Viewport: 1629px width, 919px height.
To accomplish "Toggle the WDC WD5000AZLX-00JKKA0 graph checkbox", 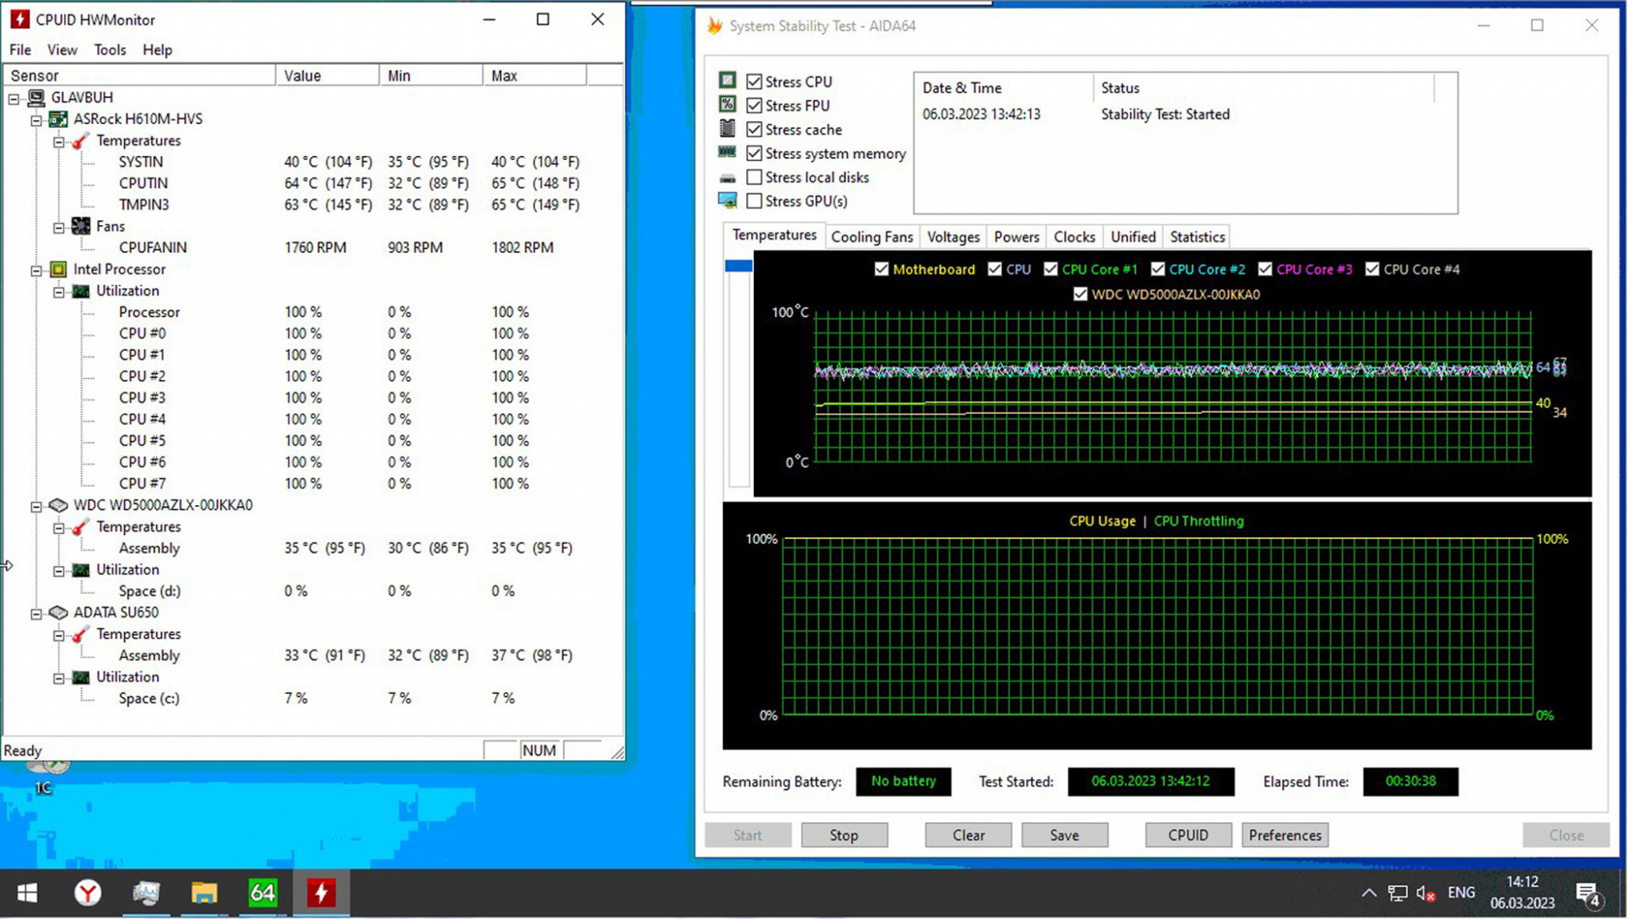I will click(x=1080, y=294).
